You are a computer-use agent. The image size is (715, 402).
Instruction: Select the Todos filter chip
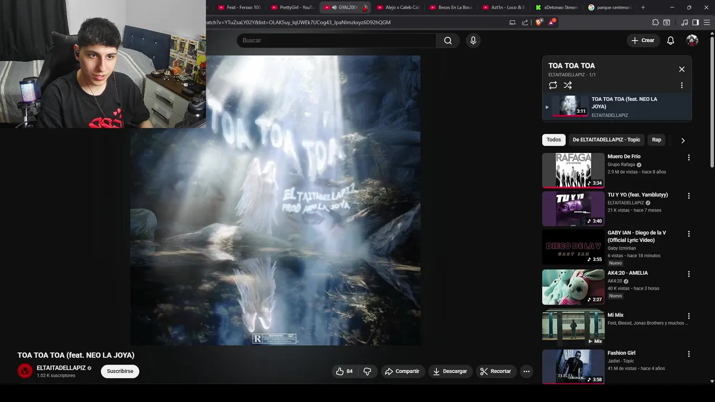[554, 140]
